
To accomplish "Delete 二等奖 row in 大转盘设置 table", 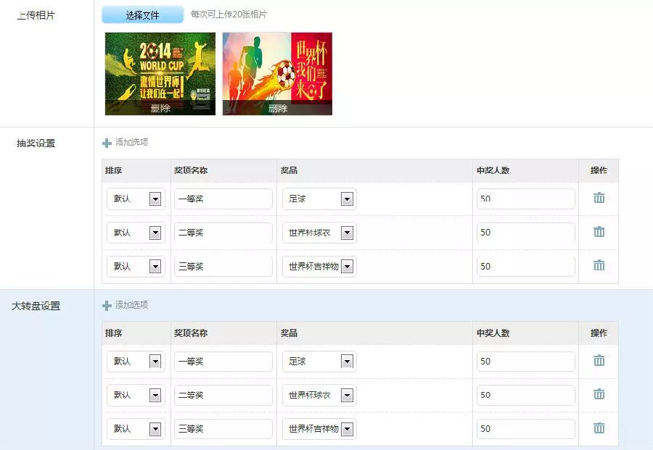I will (599, 394).
